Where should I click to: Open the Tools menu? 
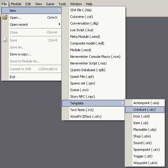coord(62,4)
